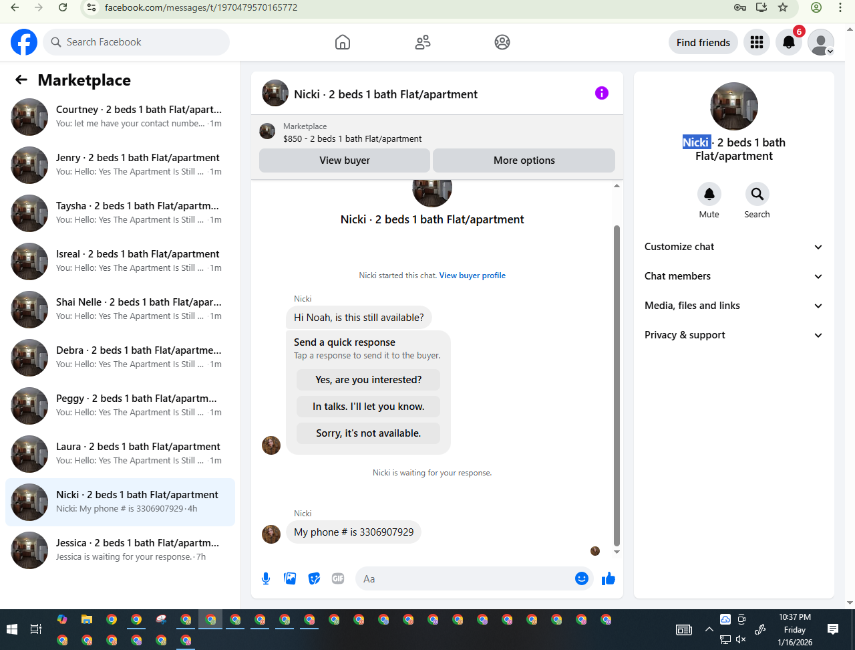Search in conversation via magnifier icon
The height and width of the screenshot is (650, 855).
[x=757, y=194]
